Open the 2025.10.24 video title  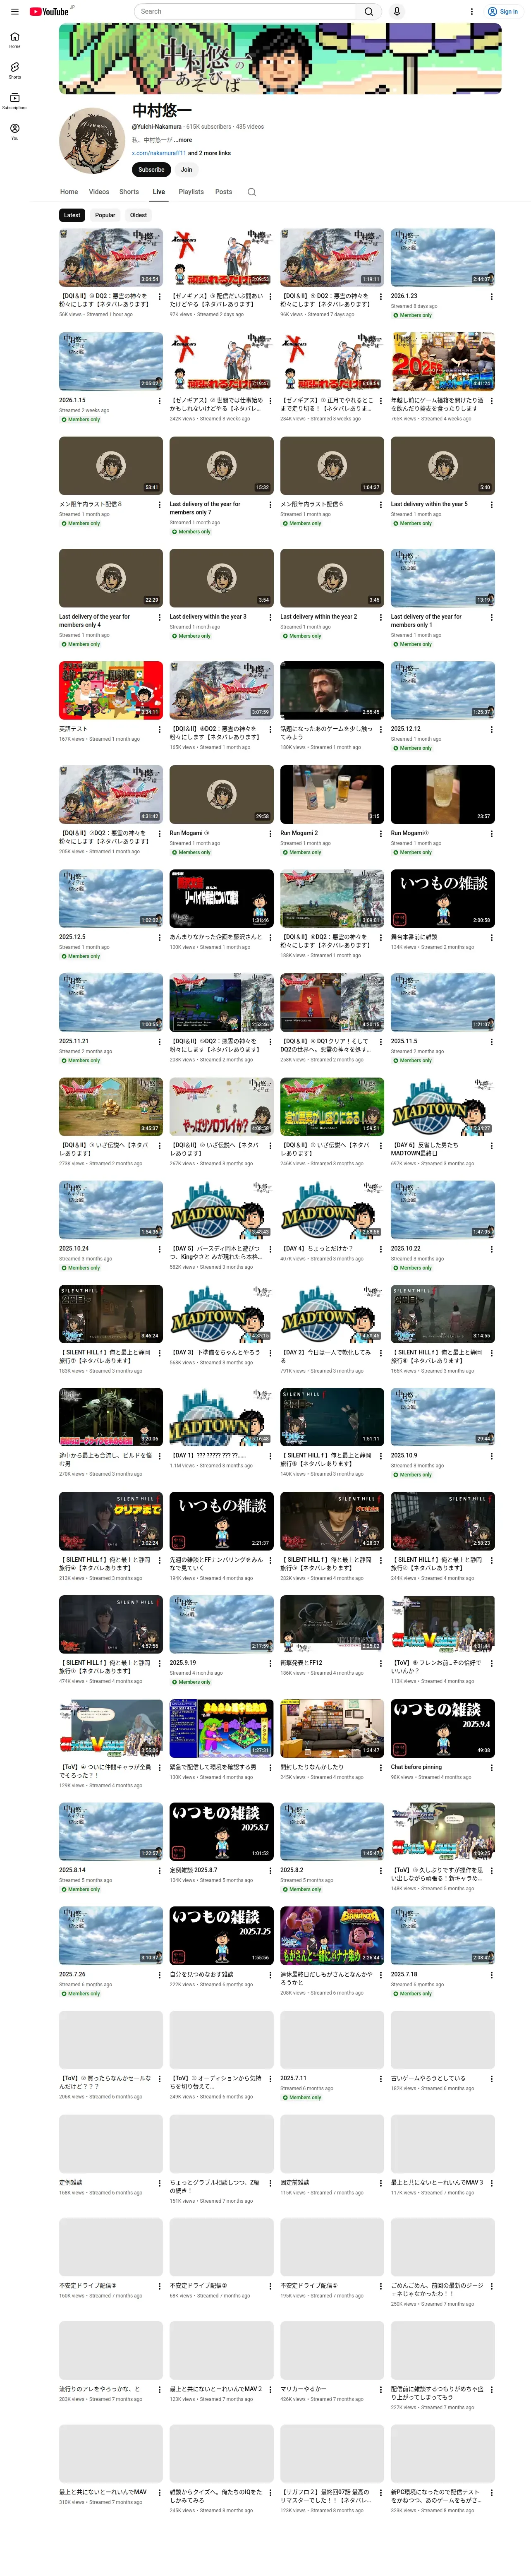74,1249
